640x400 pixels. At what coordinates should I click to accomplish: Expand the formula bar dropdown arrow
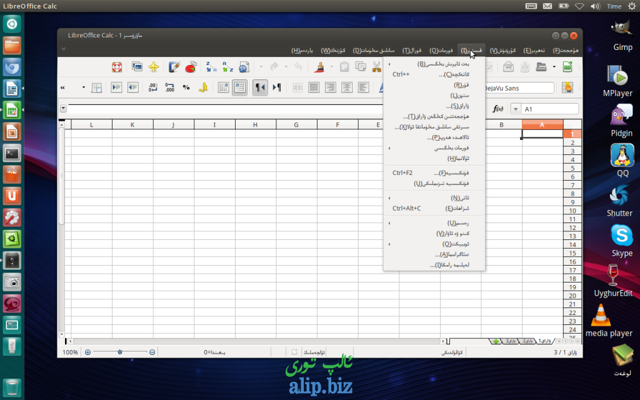pyautogui.click(x=63, y=109)
